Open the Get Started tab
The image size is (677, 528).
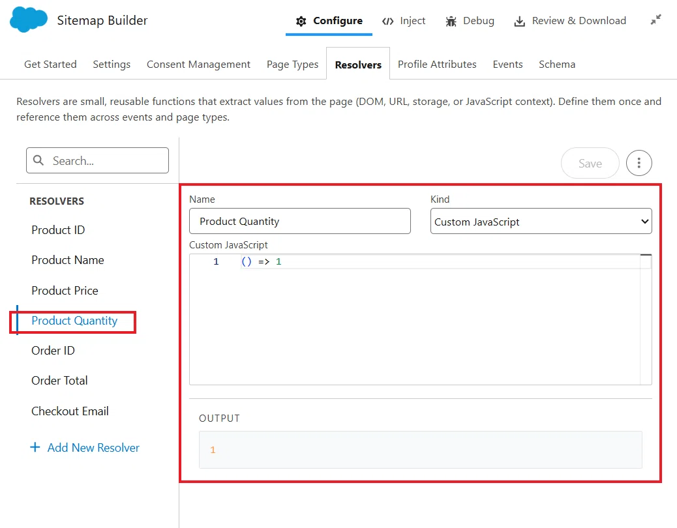pyautogui.click(x=50, y=65)
